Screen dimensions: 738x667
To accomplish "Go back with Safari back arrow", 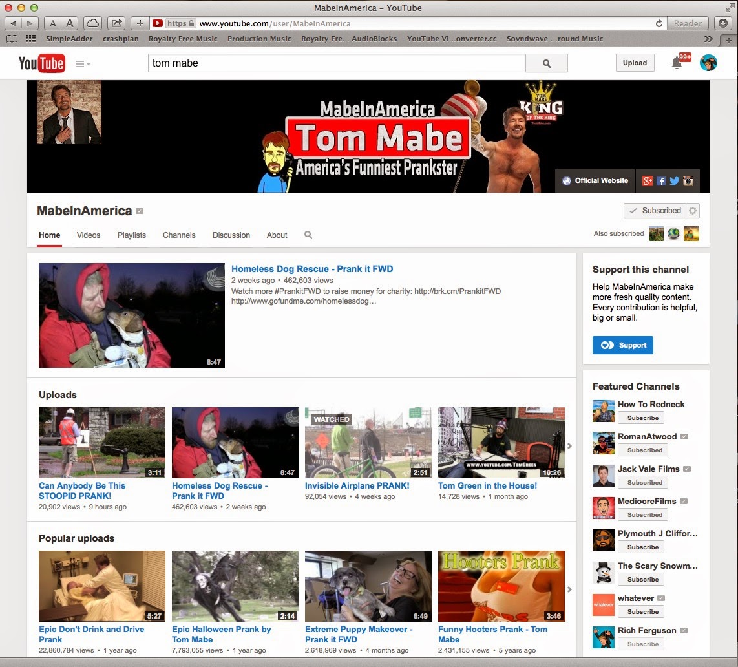I will click(13, 23).
